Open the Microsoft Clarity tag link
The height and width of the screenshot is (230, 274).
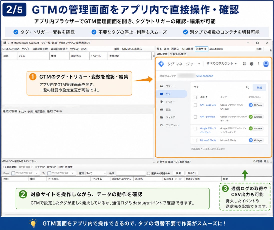click(208, 140)
